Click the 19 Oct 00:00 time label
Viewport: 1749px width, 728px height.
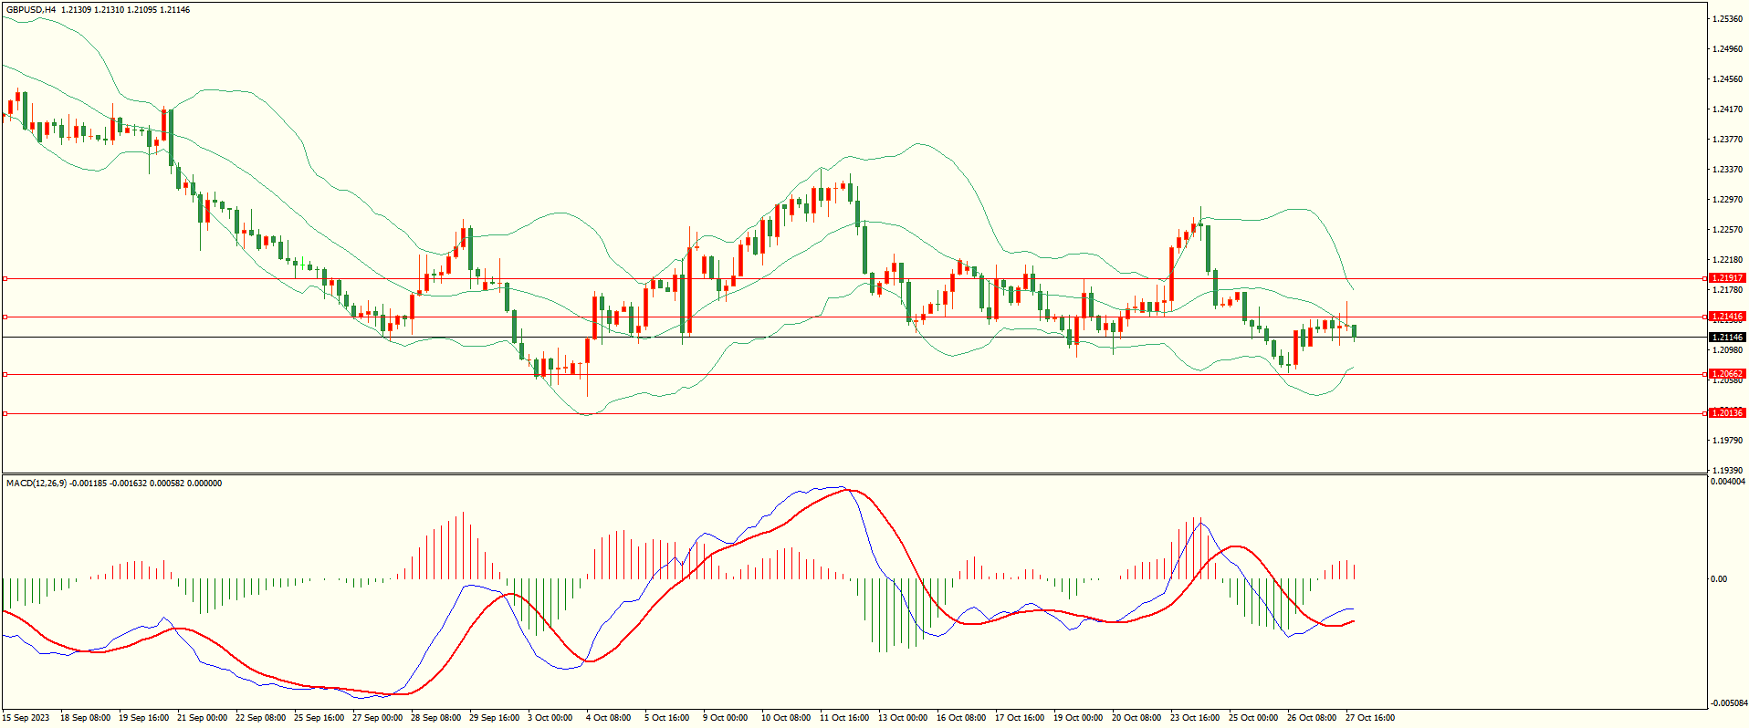click(x=1078, y=718)
